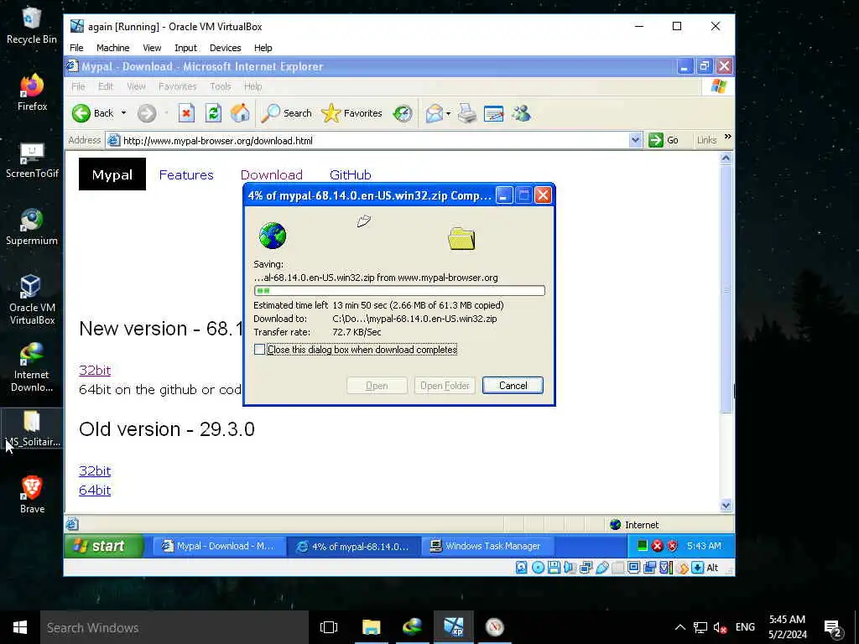
Task: Refresh the page with the green arrows icon
Action: pos(213,113)
